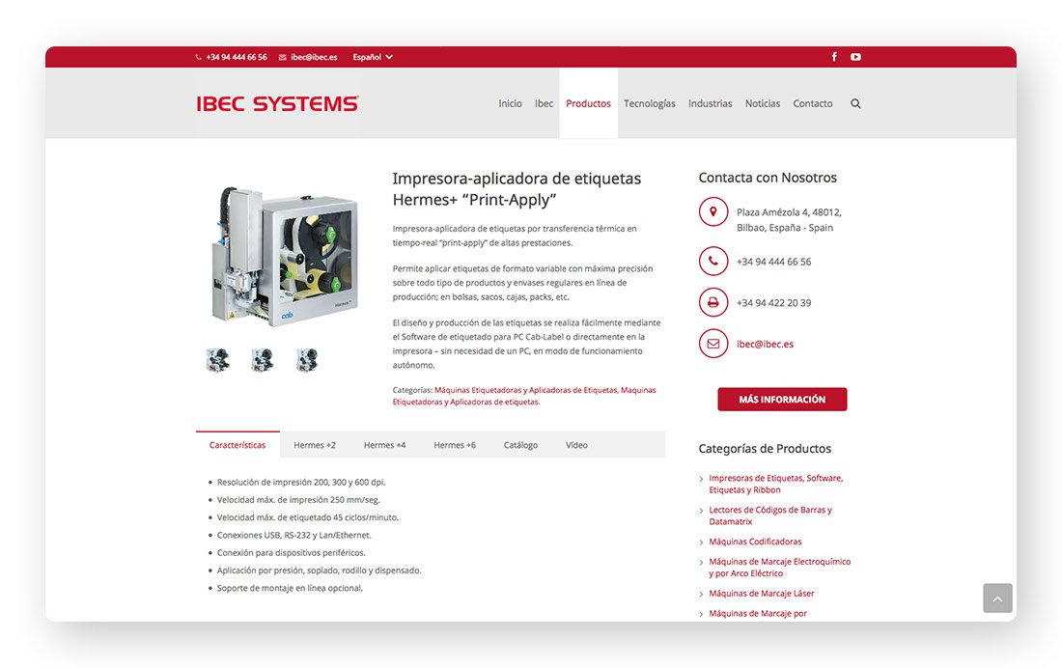This screenshot has height=668, width=1062.
Task: Click bullet Velocidad máx. de etiquetado 45 ciclos/minuto
Action: click(308, 517)
